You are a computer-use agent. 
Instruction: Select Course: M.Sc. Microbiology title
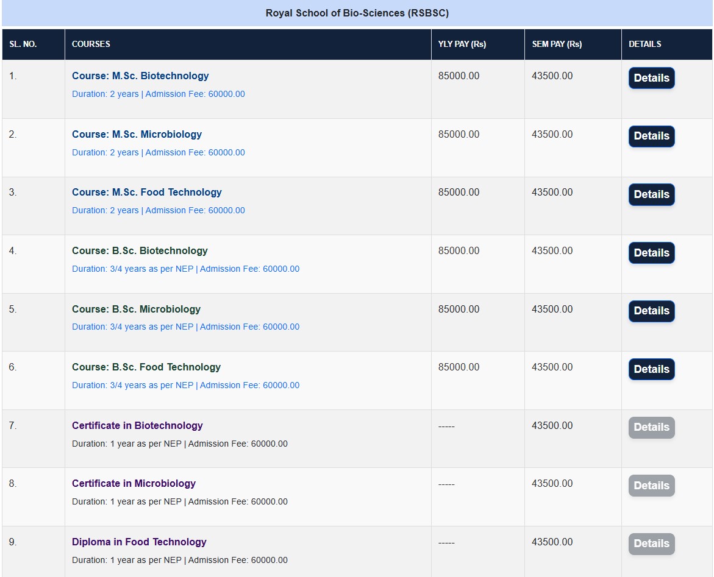(x=137, y=134)
